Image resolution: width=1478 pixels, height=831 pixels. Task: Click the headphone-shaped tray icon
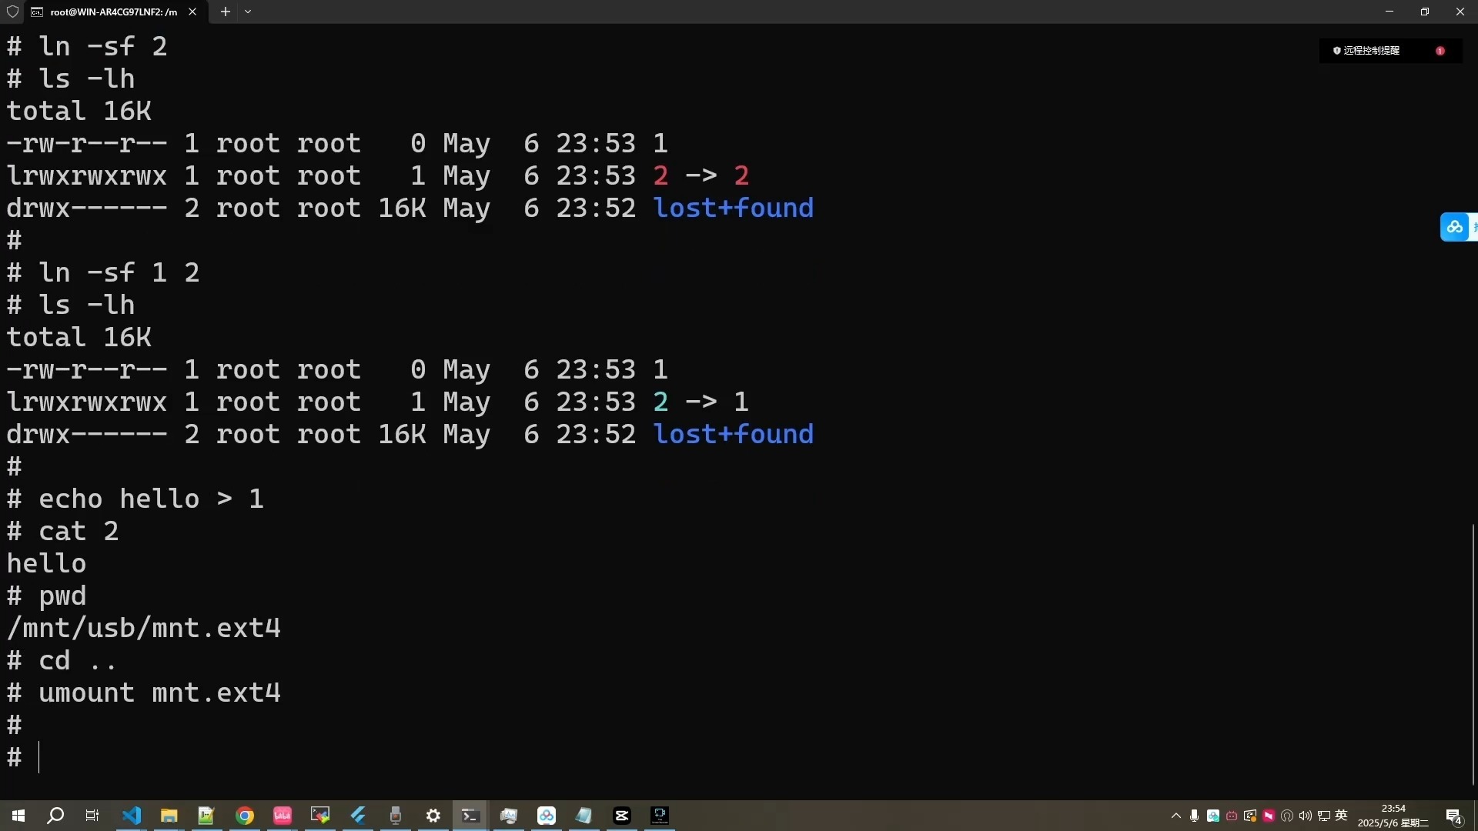(x=1287, y=816)
